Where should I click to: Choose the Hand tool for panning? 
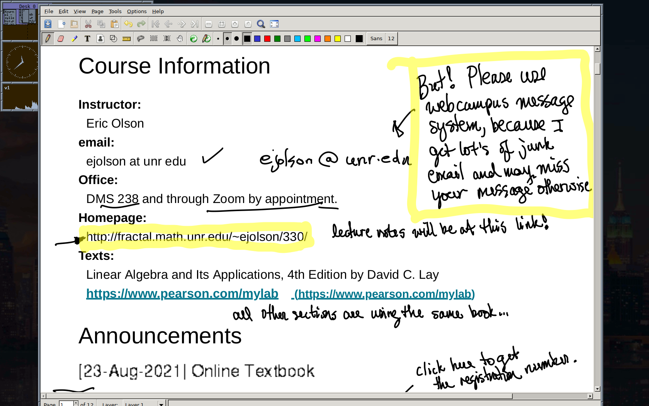[180, 39]
